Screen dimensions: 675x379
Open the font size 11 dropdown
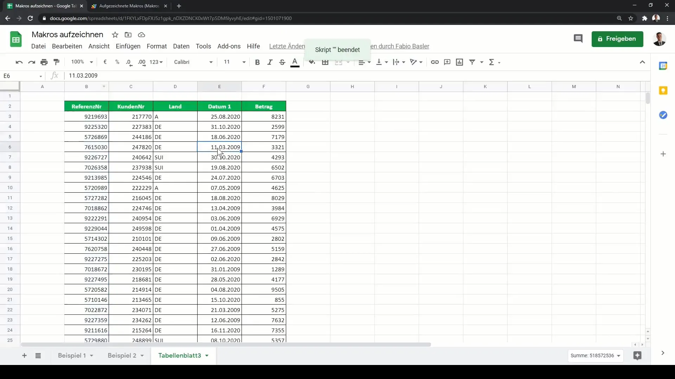click(234, 62)
